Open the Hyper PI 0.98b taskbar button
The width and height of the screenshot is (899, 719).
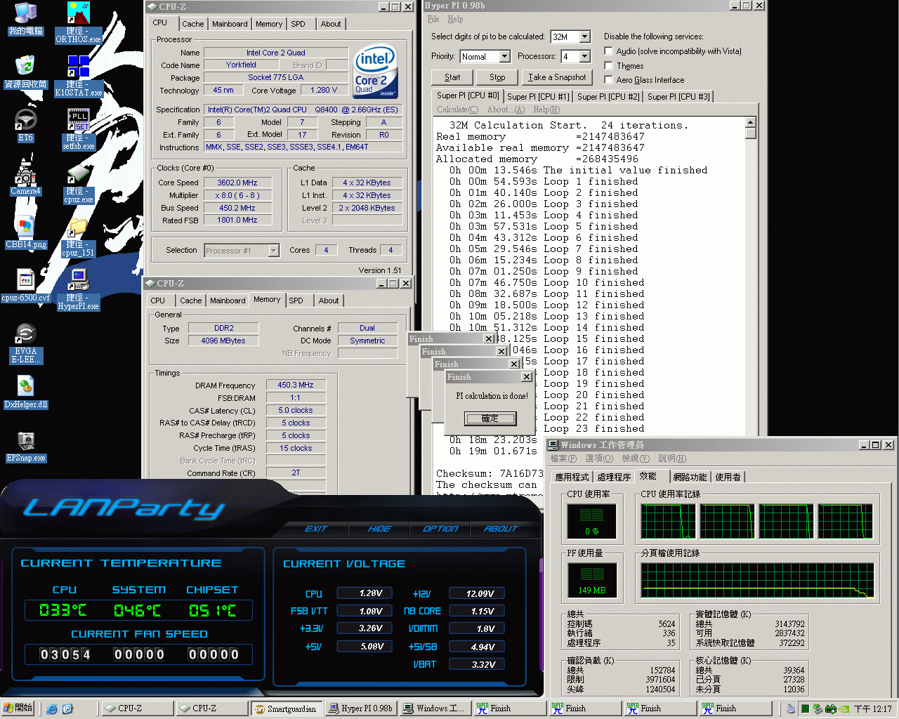(x=361, y=708)
